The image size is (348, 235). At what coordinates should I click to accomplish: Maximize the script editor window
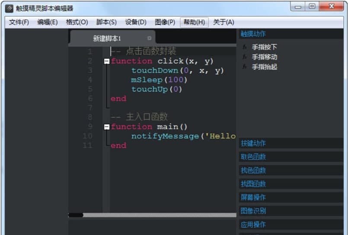312,7
